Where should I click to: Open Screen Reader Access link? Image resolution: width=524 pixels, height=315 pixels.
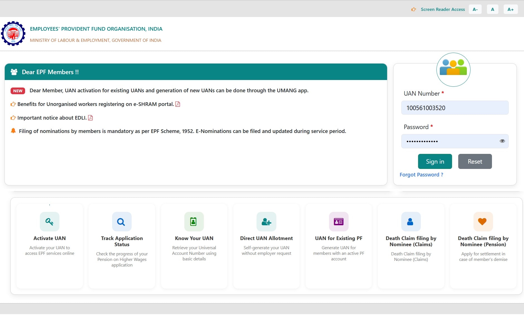tap(443, 9)
